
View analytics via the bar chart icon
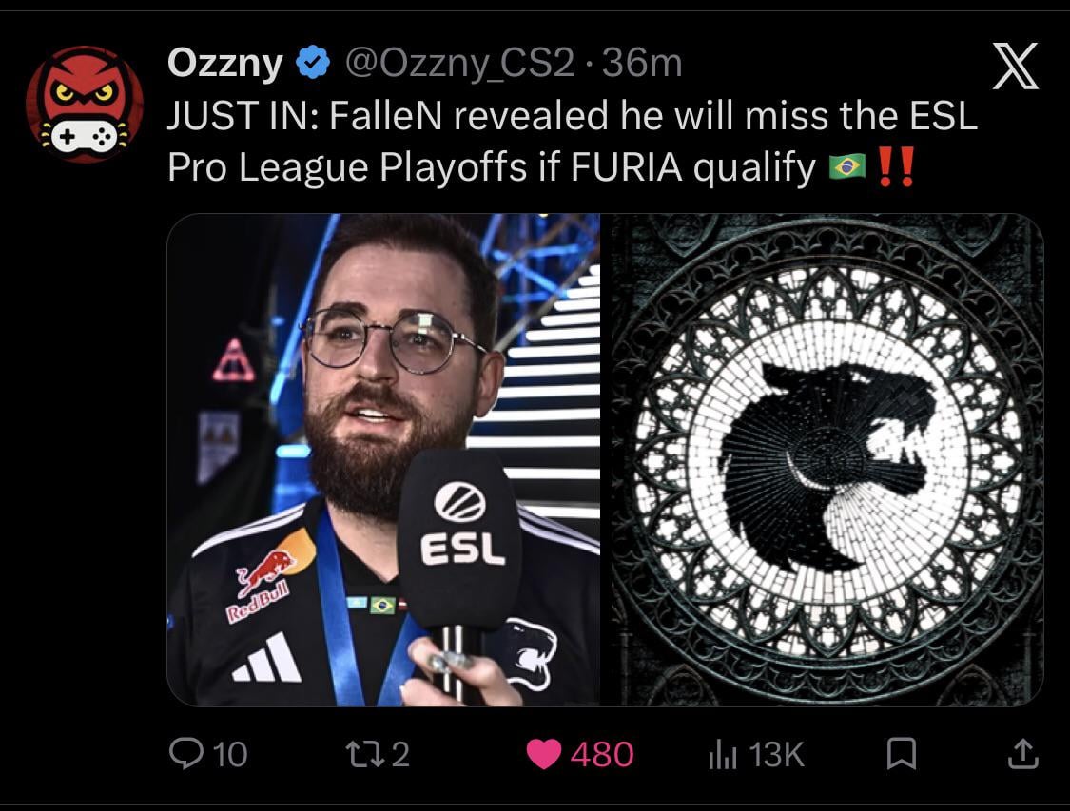(723, 755)
